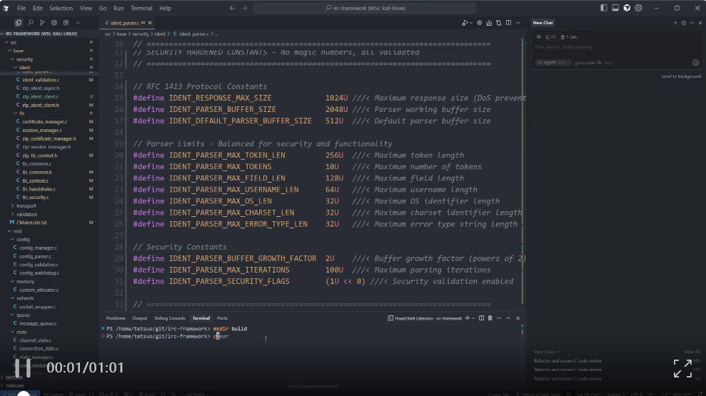The width and height of the screenshot is (706, 396).
Task: Switch to the Problems panel tab
Action: [x=116, y=318]
